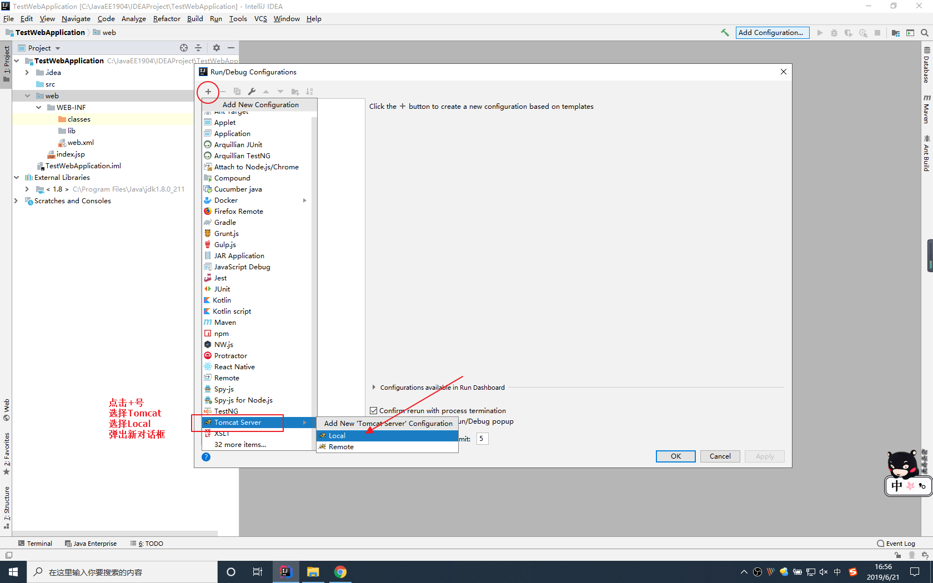The width and height of the screenshot is (933, 583).
Task: Click the Project panel settings gear icon
Action: coord(217,48)
